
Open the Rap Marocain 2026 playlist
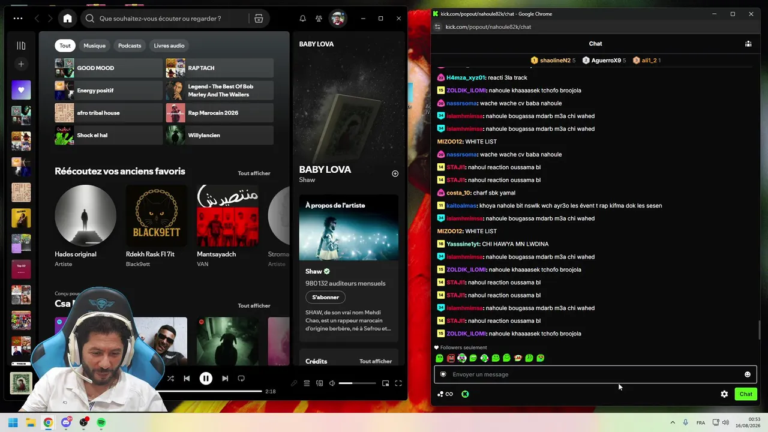pos(220,113)
